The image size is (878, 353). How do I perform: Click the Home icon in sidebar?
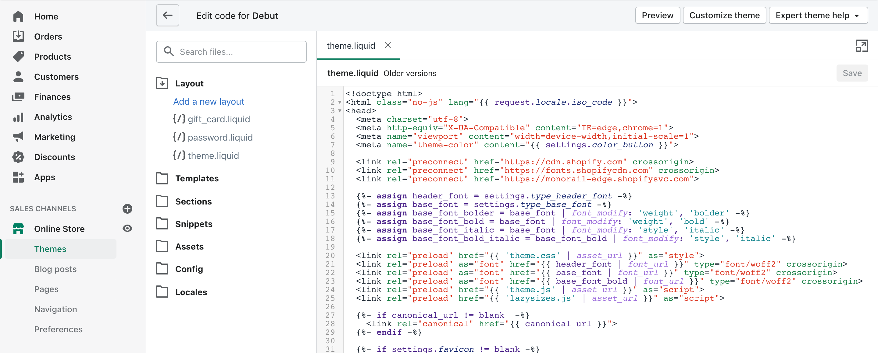(18, 16)
